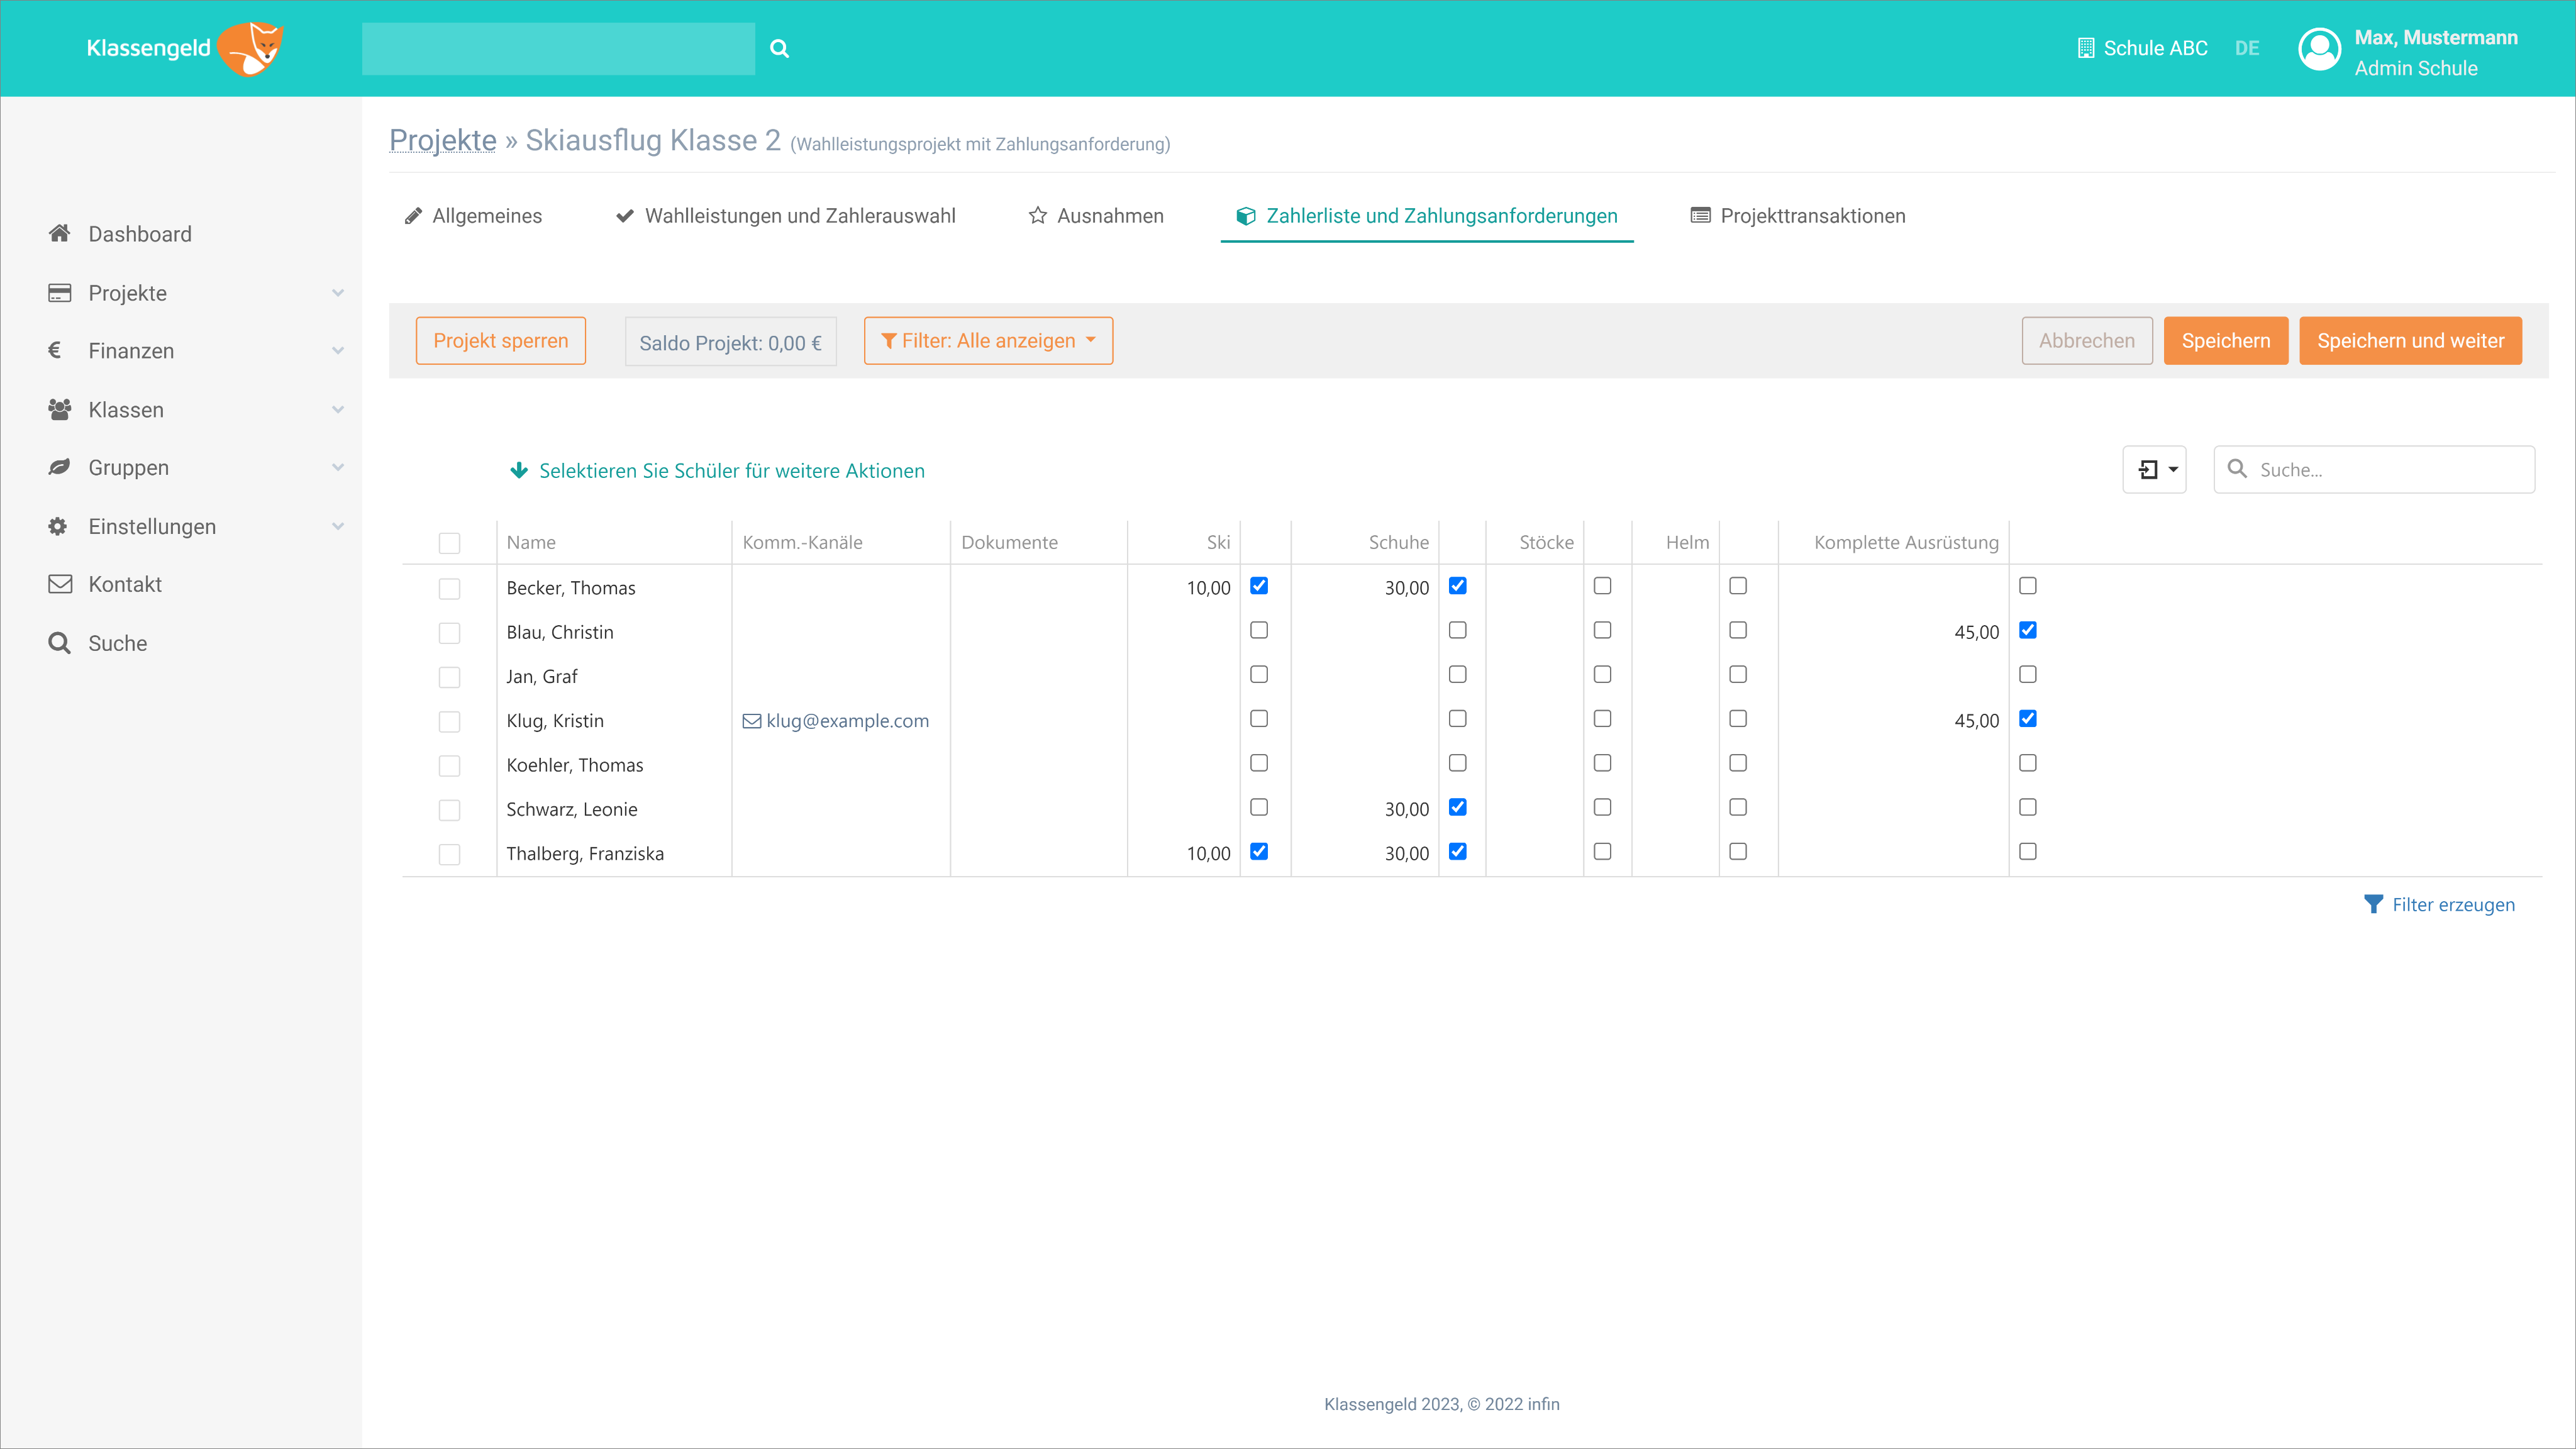
Task: Click the user avatar icon
Action: (x=2319, y=49)
